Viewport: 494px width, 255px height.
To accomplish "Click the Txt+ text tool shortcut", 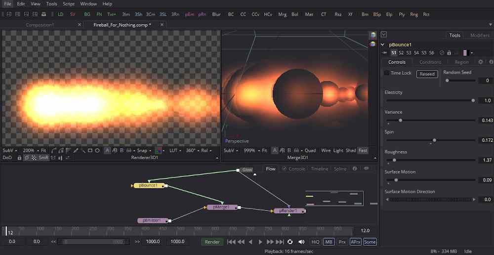I will (112, 14).
